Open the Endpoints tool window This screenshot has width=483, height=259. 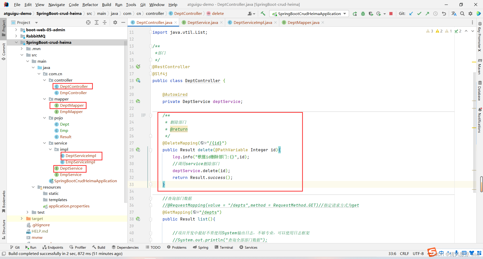pyautogui.click(x=53, y=247)
